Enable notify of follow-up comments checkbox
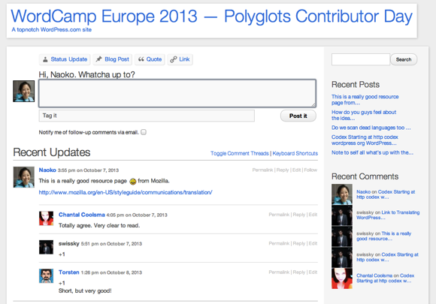The width and height of the screenshot is (436, 304). 144,132
